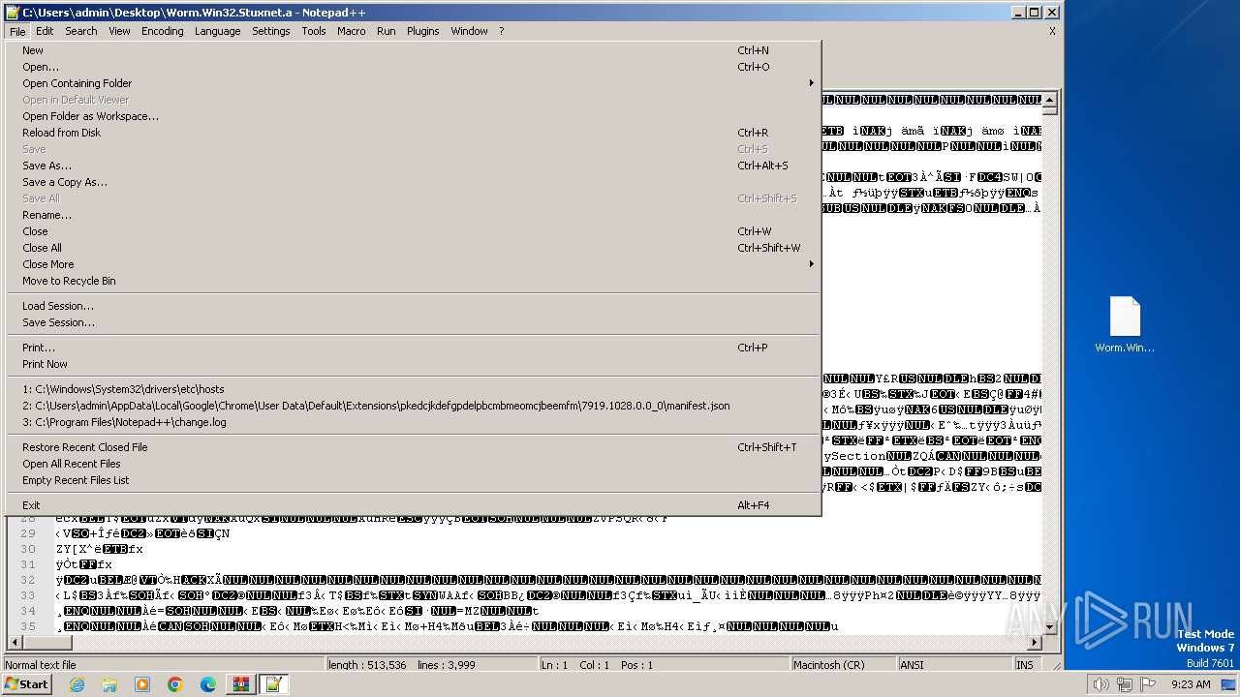Click the volume speaker tray icon
The height and width of the screenshot is (697, 1240).
tap(1101, 684)
